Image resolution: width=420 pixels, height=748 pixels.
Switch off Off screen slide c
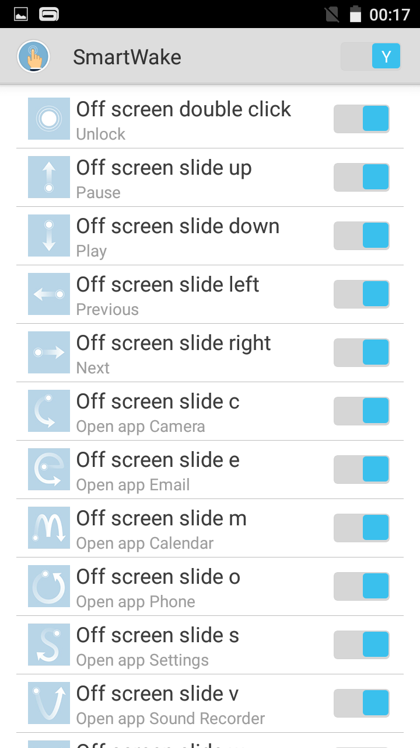362,411
